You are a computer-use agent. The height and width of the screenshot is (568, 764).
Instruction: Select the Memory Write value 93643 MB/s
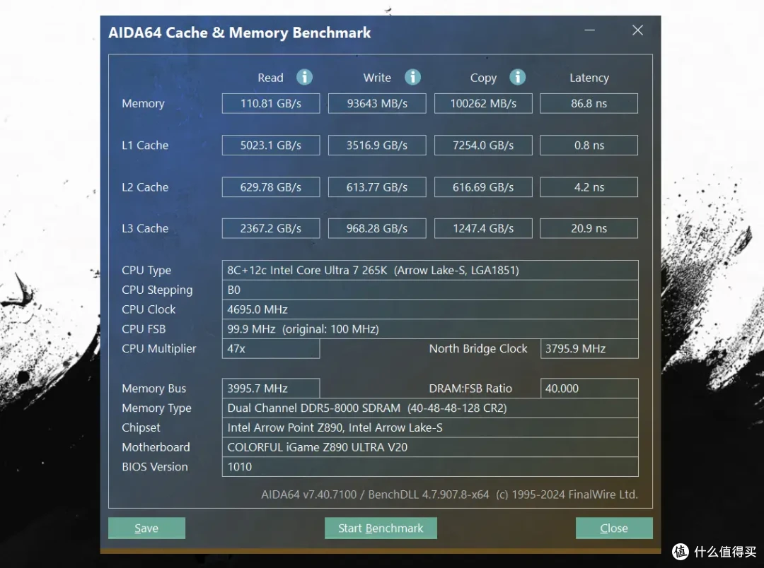[377, 103]
